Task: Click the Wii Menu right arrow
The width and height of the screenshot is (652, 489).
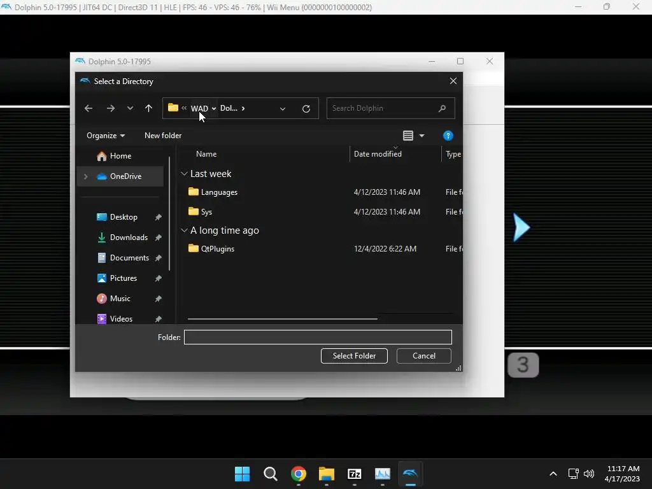Action: point(521,227)
